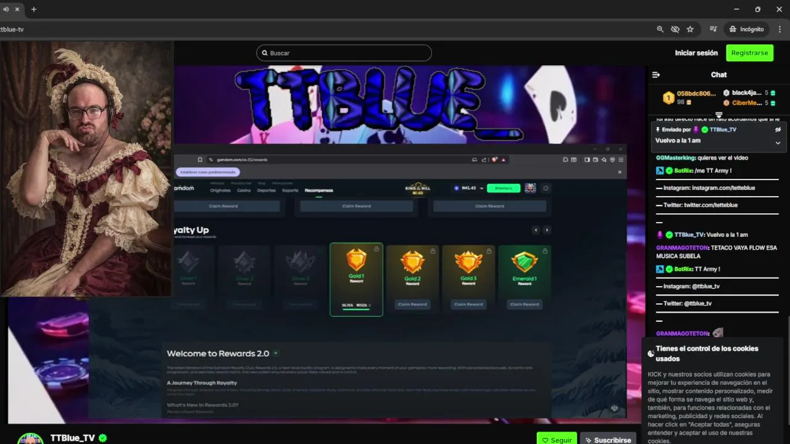
Task: Click the King of the Hill icon in Gamdom header
Action: [418, 188]
